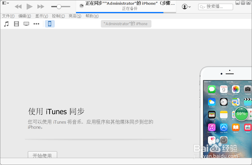Click the Videos app icon on iPhone image
Screen dimensions: 252x165
(248, 102)
